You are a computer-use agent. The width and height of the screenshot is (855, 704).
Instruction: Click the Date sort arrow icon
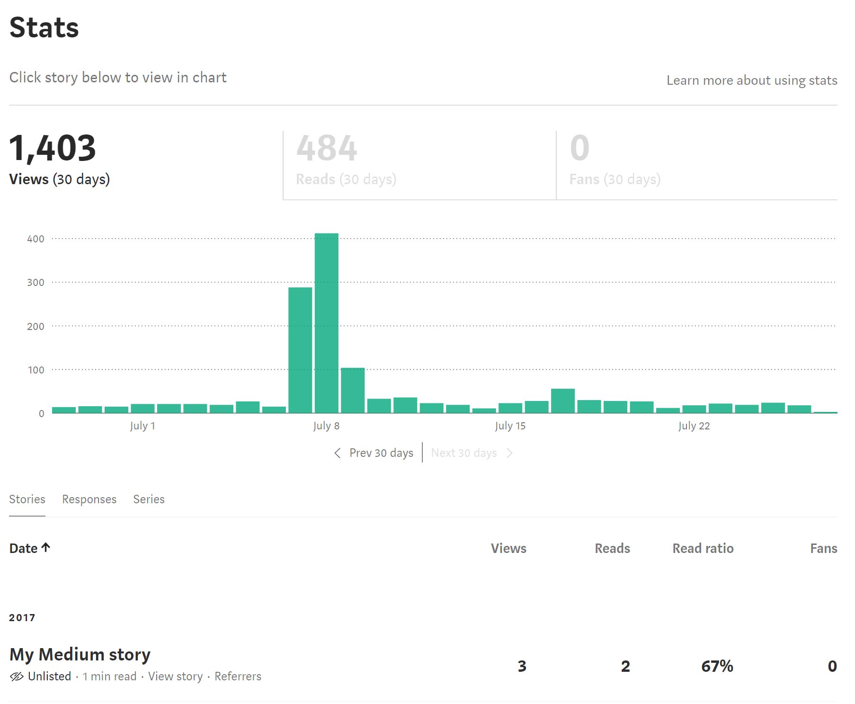pyautogui.click(x=46, y=548)
